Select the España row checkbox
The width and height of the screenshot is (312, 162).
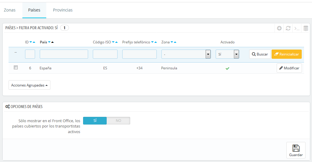16,68
